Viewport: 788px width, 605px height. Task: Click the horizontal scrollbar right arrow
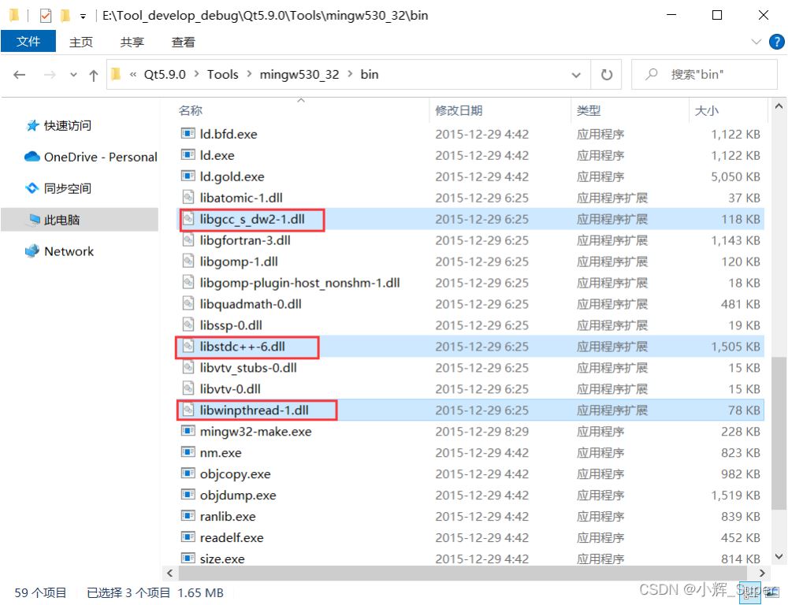(x=762, y=573)
